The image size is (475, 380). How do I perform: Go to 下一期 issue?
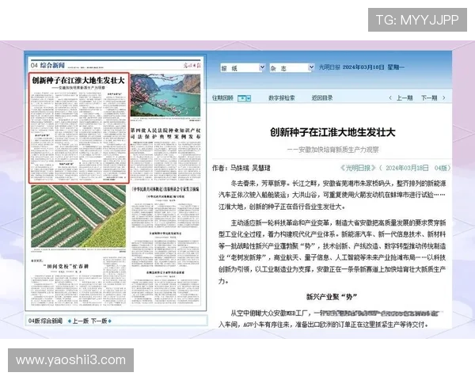click(x=429, y=98)
